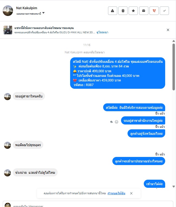
Task: Close the assignment prompt notification
Action: [131, 193]
